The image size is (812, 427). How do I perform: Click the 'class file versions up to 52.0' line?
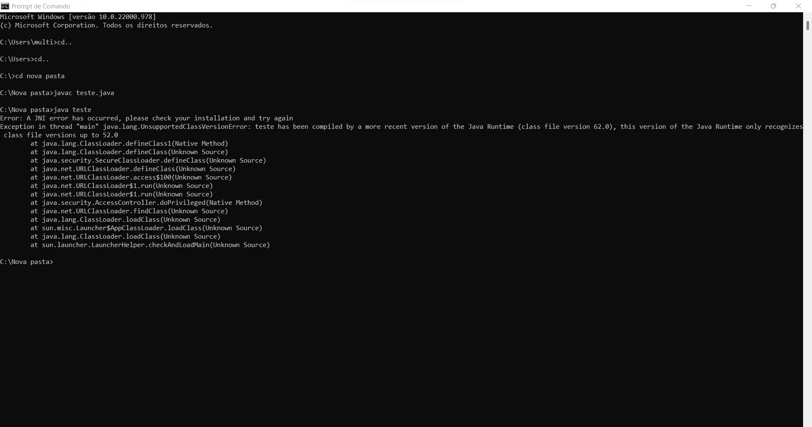click(61, 135)
